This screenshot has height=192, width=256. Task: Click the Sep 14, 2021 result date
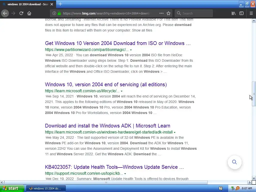63,96
